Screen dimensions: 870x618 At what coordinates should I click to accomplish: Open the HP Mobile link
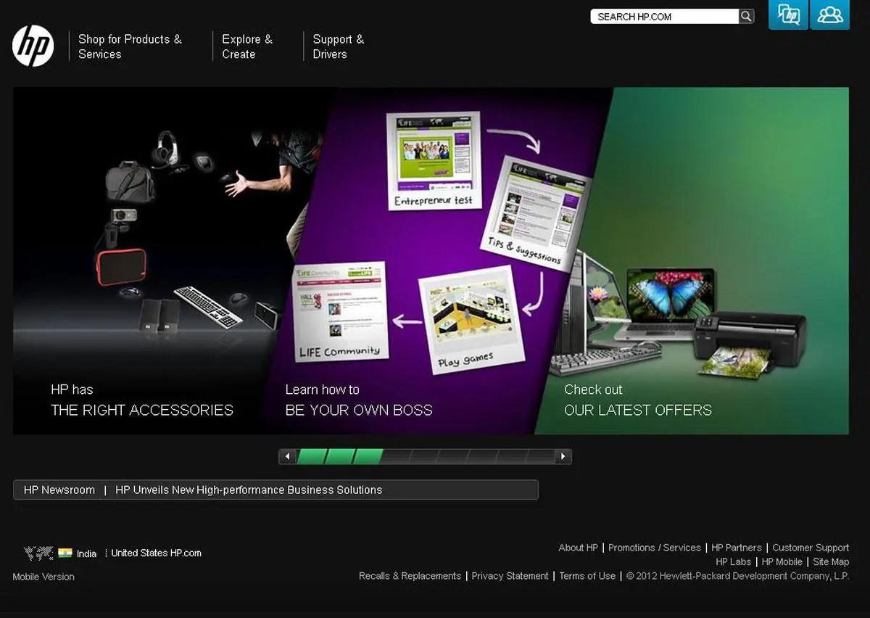782,561
